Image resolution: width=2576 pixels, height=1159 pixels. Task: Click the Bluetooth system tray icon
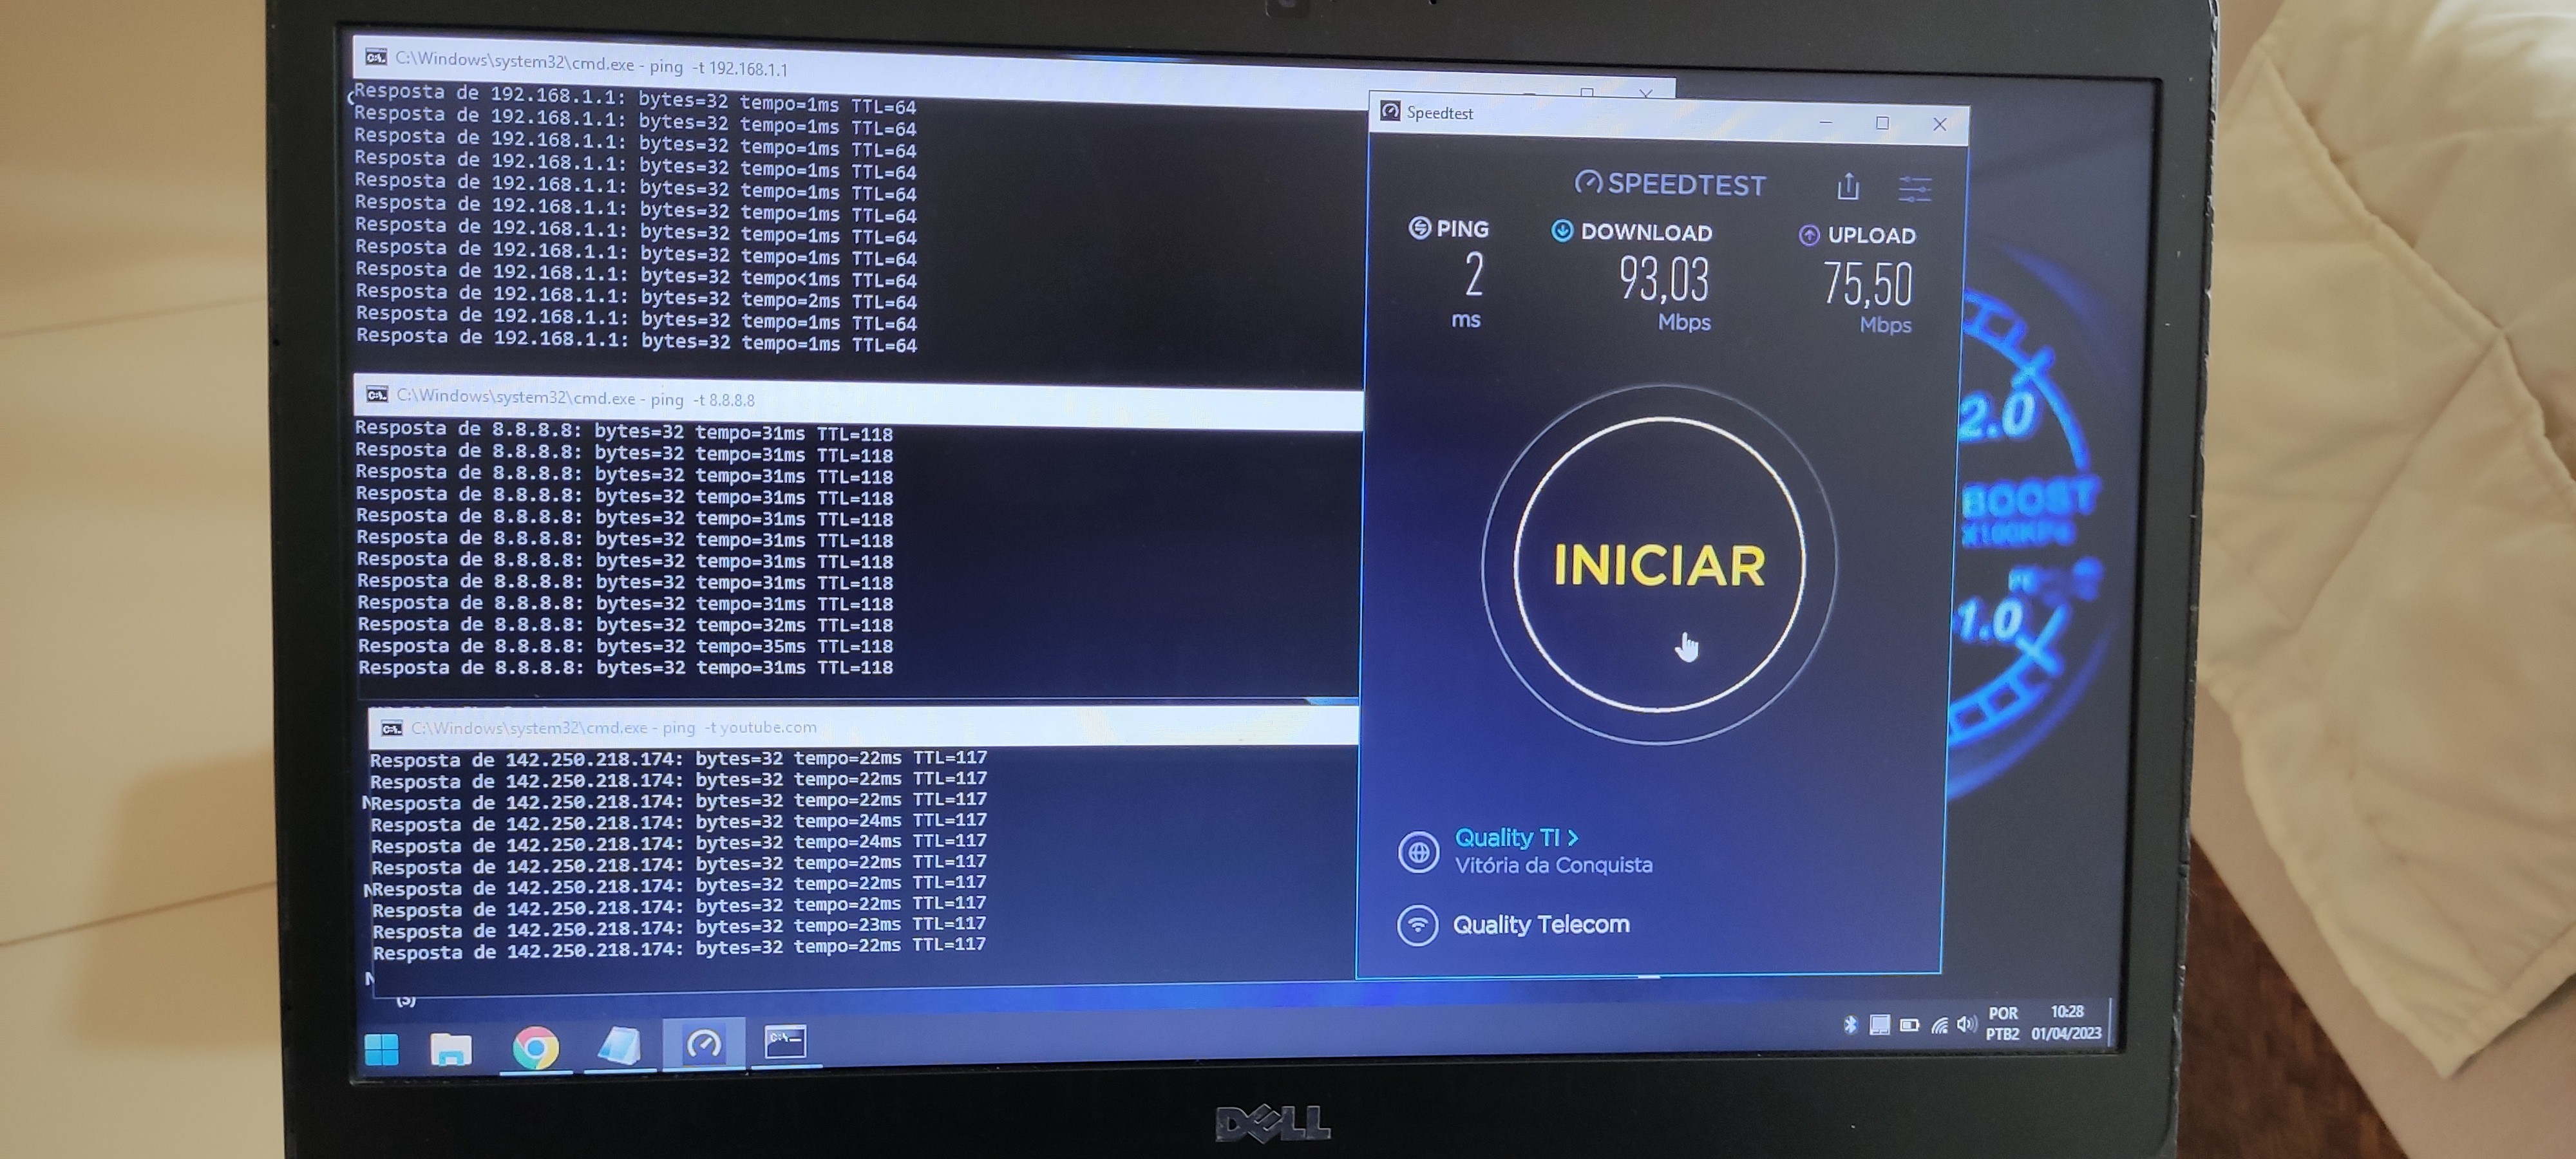pos(1850,1024)
